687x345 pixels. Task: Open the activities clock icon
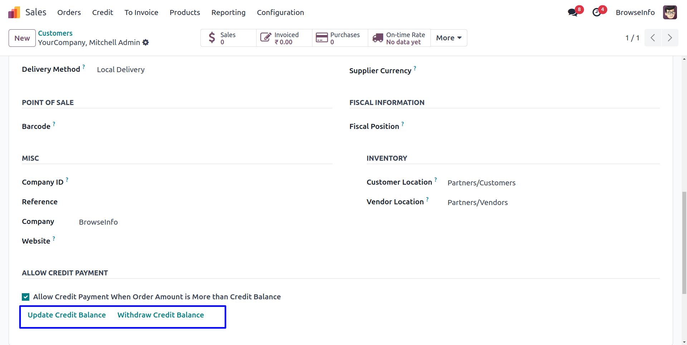(x=596, y=12)
